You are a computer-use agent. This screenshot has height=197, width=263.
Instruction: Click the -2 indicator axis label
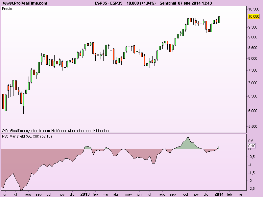coord(250,181)
